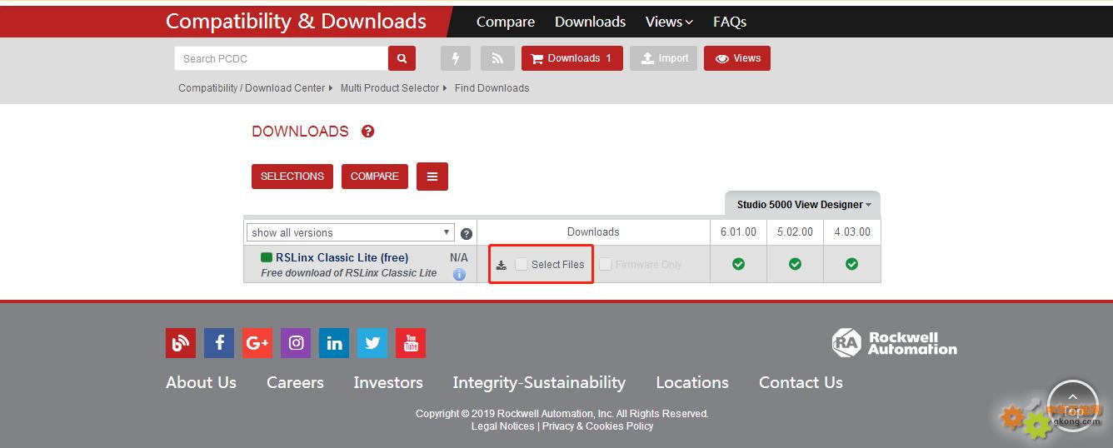
Task: Open the Views dropdown in top navigation
Action: [x=668, y=22]
